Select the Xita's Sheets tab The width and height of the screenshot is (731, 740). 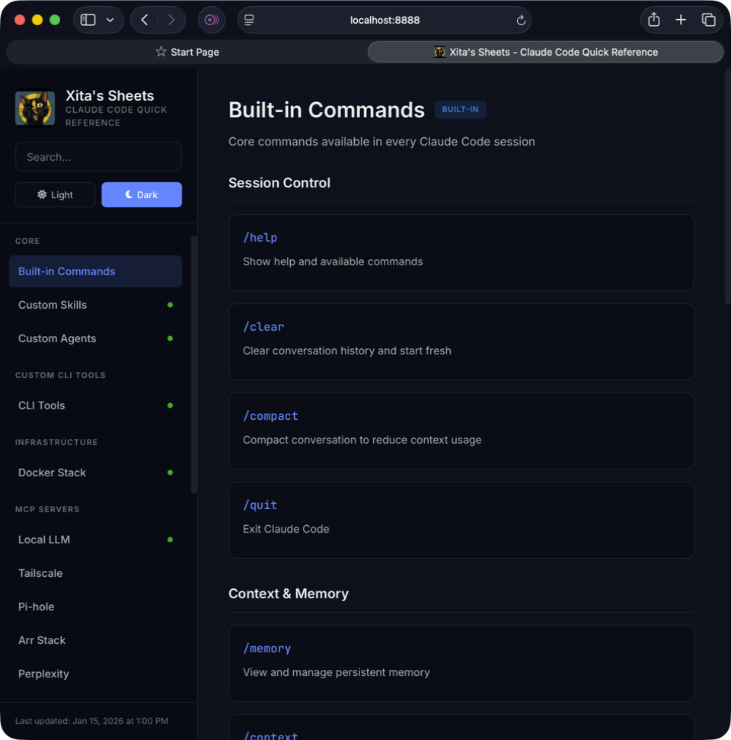pyautogui.click(x=545, y=52)
